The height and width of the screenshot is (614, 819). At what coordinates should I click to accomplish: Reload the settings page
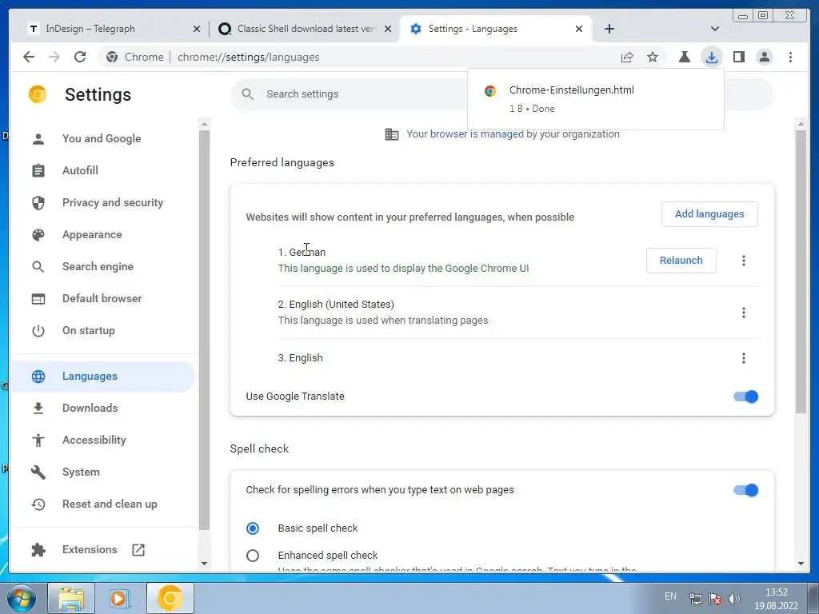click(x=80, y=57)
